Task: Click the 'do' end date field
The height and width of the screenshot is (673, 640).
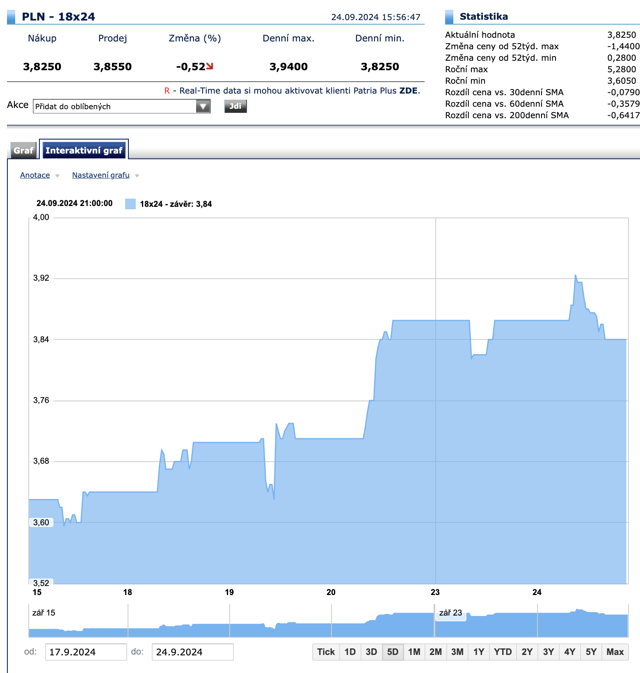Action: [192, 652]
